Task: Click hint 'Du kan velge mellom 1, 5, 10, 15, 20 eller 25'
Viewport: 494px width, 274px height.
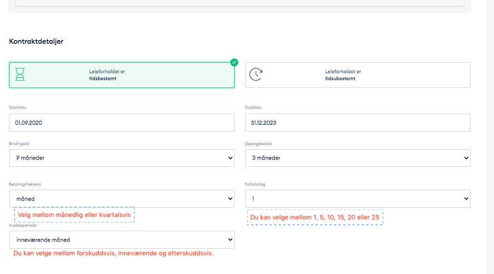Action: pyautogui.click(x=315, y=216)
